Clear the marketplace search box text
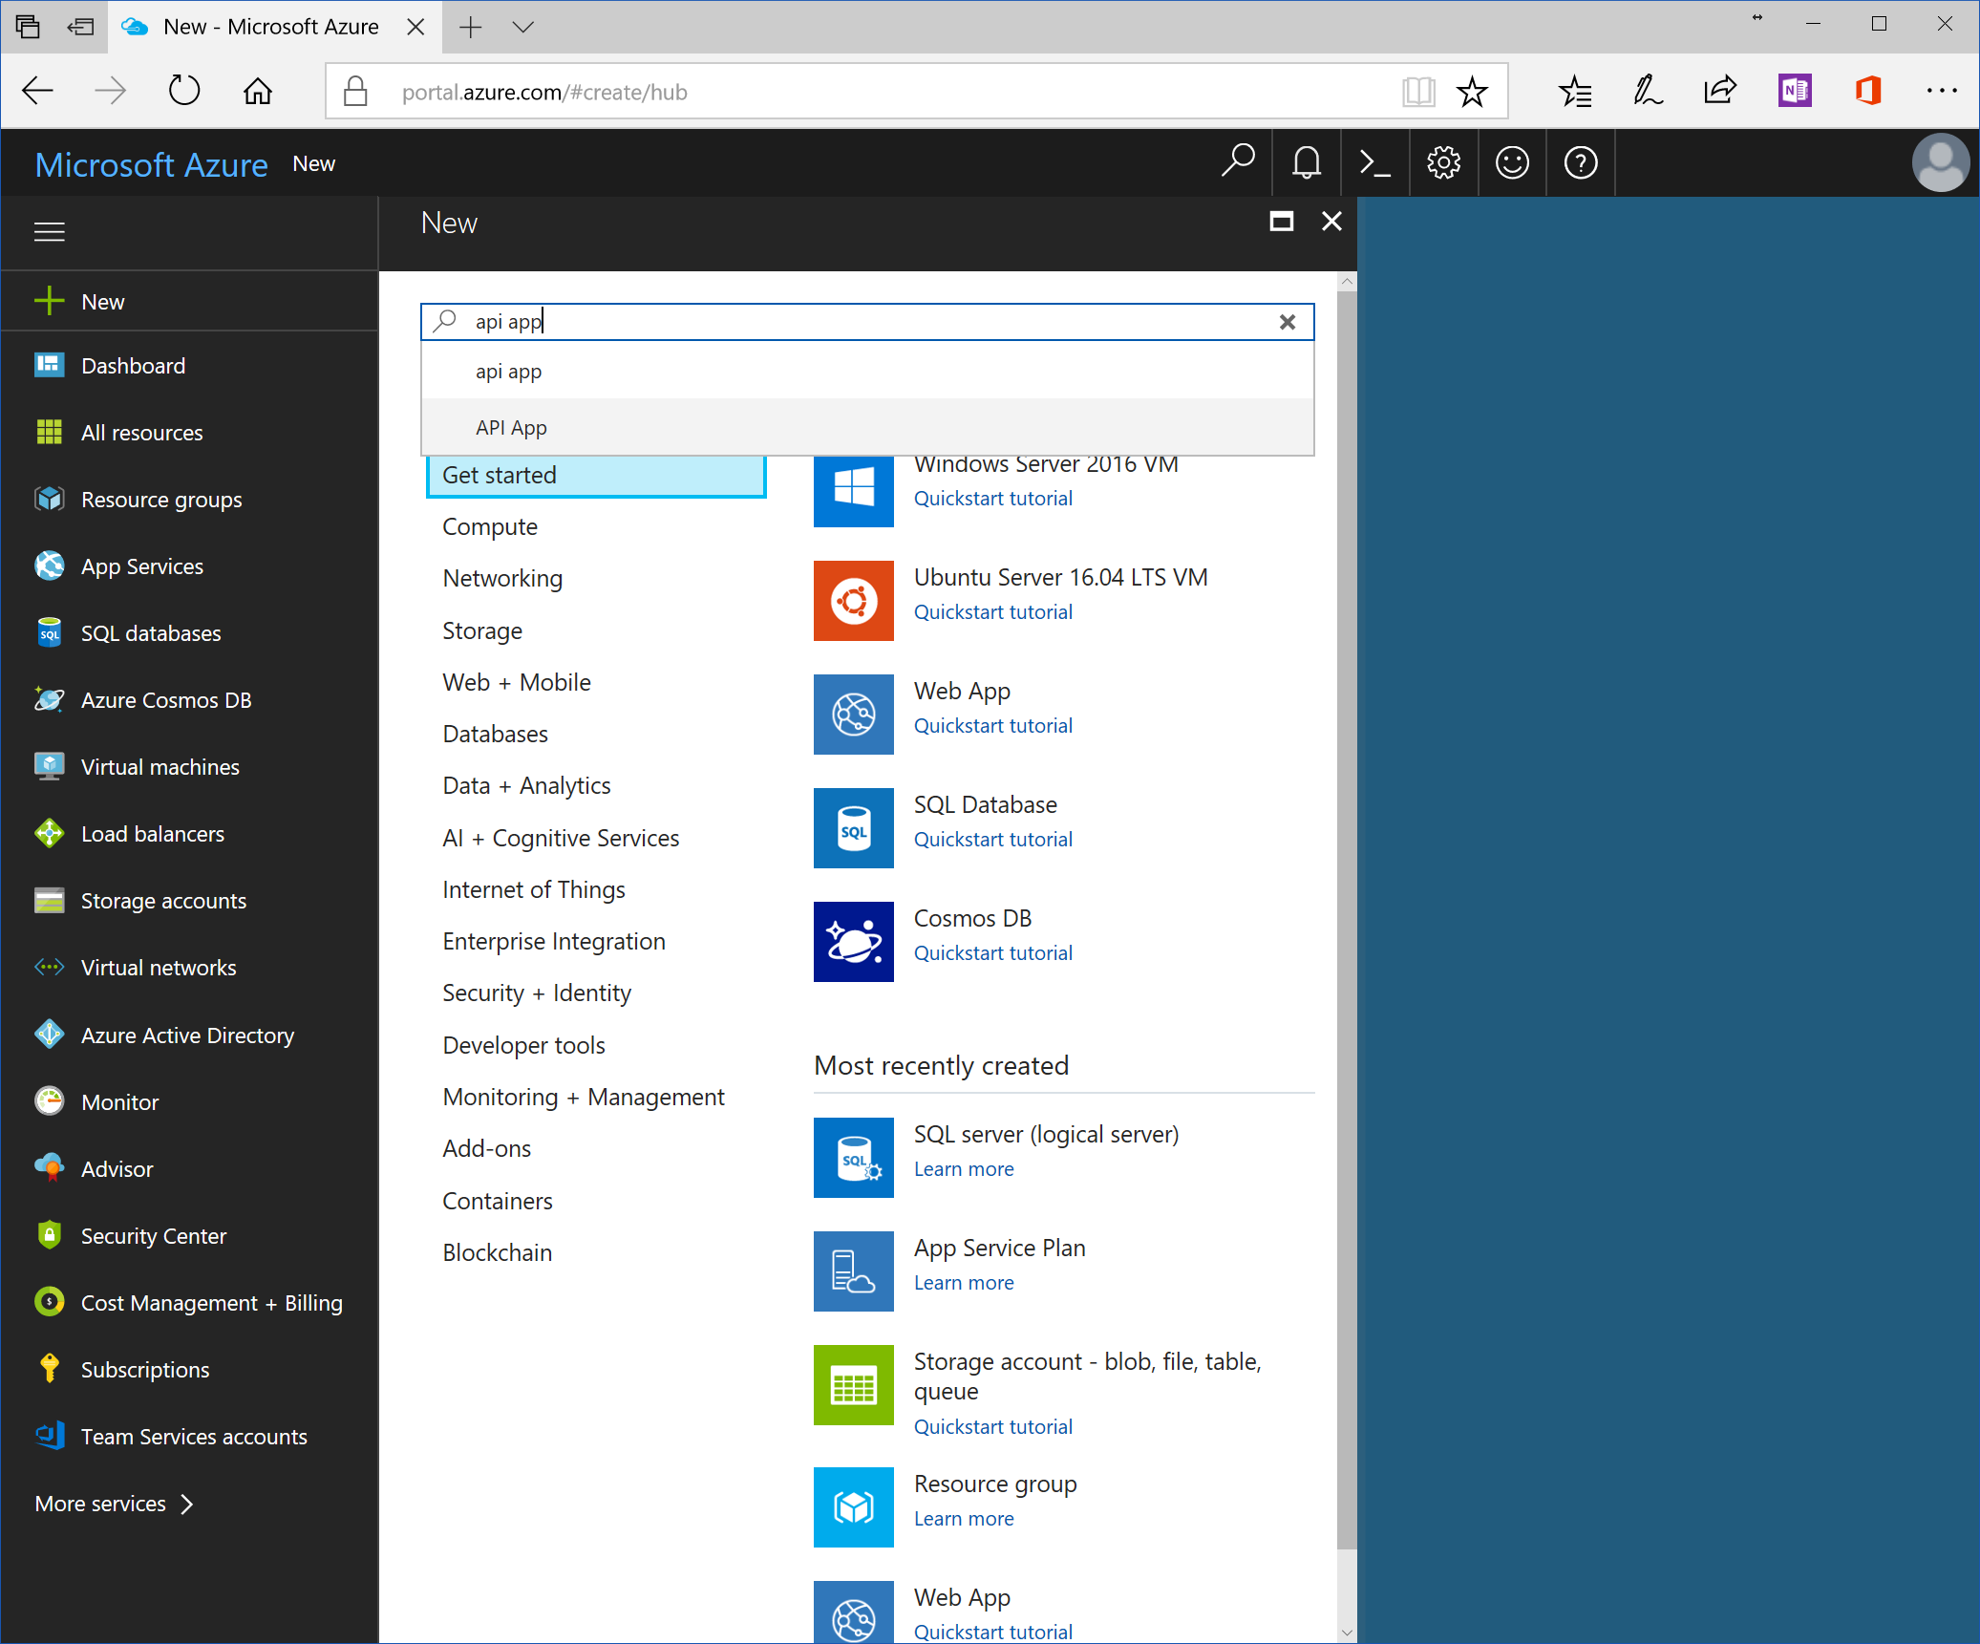The width and height of the screenshot is (1980, 1644). click(x=1287, y=322)
